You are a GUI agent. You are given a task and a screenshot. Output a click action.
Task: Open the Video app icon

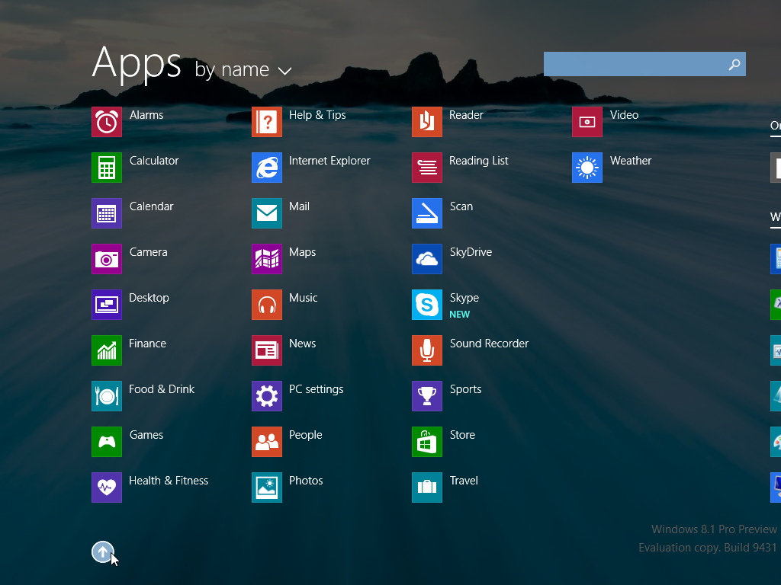587,122
